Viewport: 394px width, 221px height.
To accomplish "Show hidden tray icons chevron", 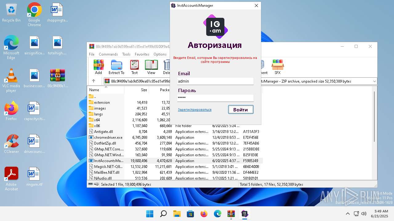I will (348, 214).
